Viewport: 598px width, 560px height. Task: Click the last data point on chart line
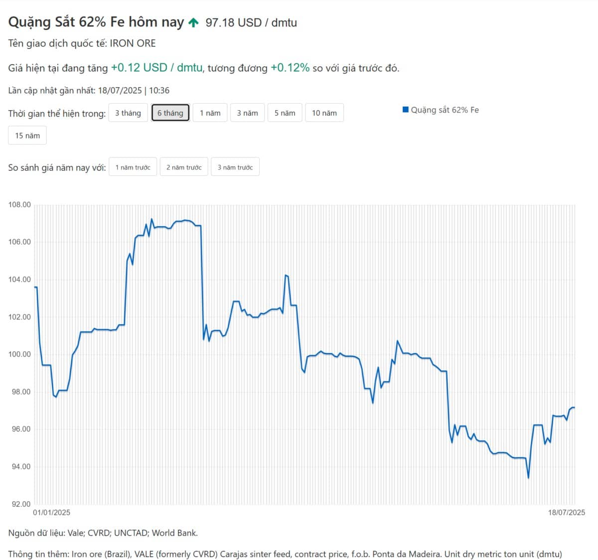point(574,408)
